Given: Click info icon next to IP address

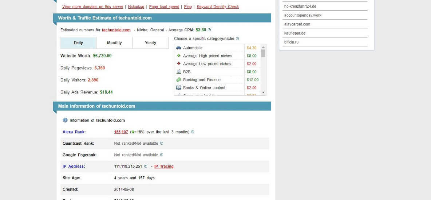Looking at the screenshot, I should [146, 167].
